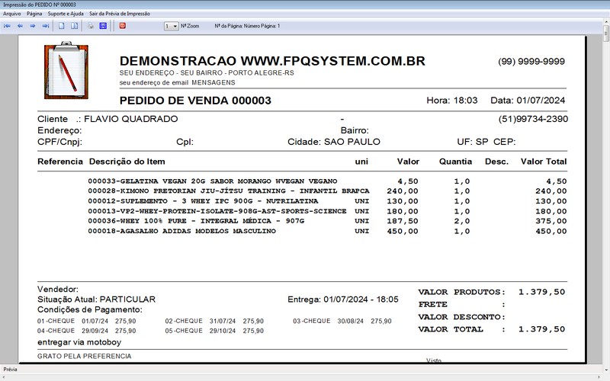Click the Quantia column header

click(455, 162)
